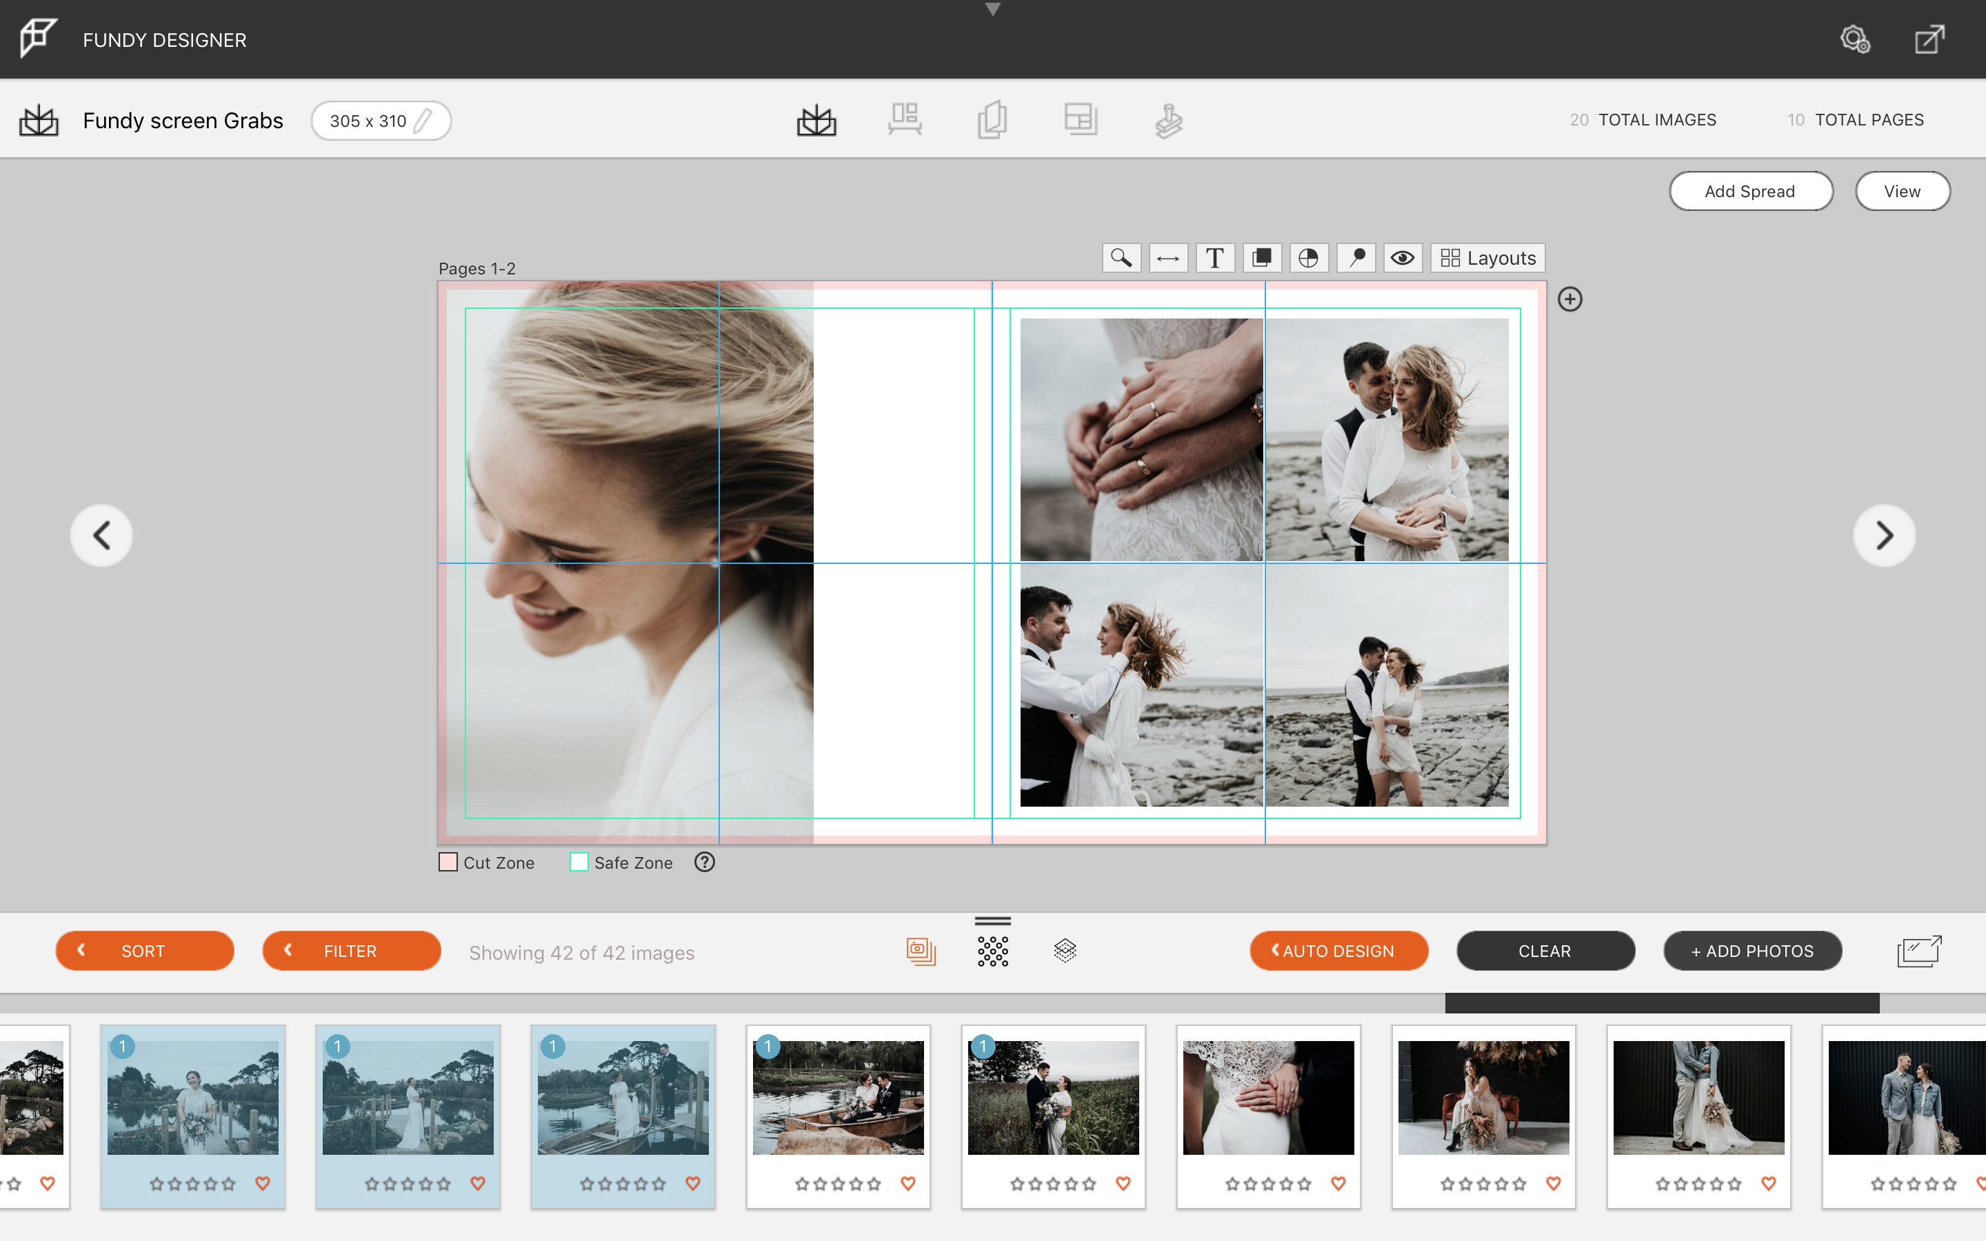The image size is (1986, 1241).
Task: Select the horizontal swap arrow tool
Action: click(1167, 258)
